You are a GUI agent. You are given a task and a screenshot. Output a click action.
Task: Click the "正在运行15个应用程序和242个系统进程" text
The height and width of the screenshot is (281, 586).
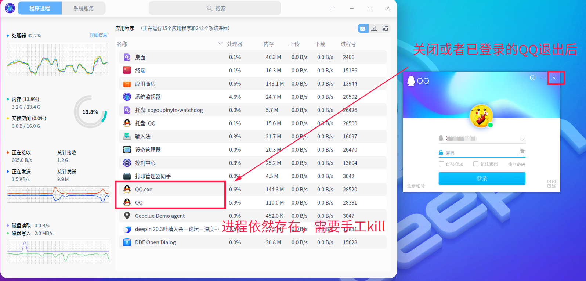[x=186, y=28]
